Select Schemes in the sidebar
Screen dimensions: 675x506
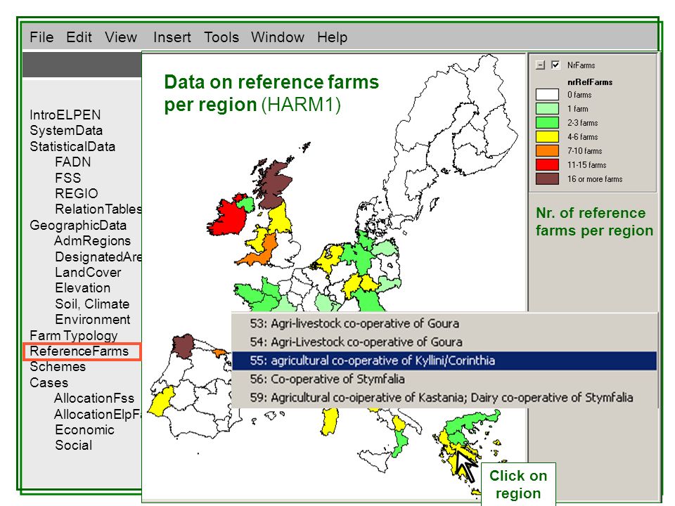[x=57, y=367]
